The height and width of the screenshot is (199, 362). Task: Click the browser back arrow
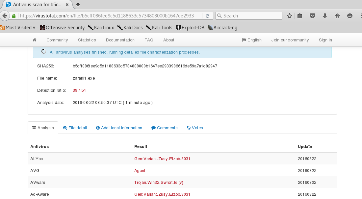point(4,16)
